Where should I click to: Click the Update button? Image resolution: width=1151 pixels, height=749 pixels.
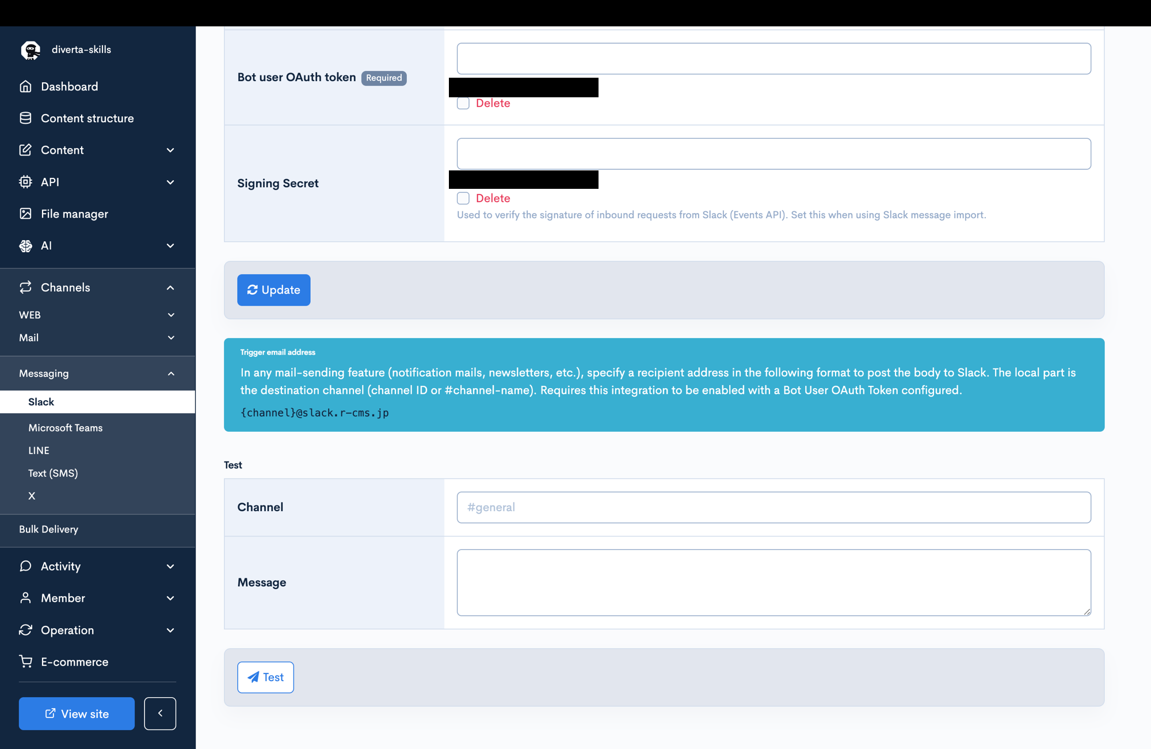273,290
